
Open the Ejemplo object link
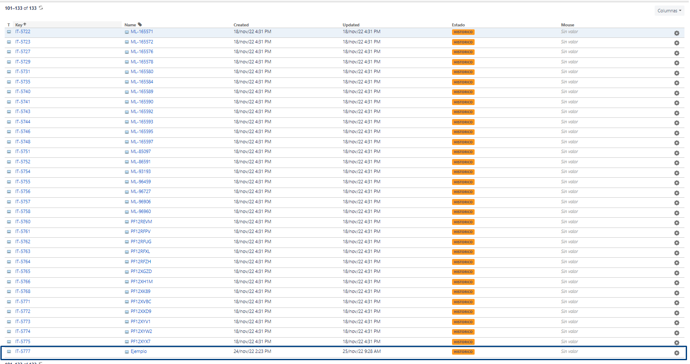tap(139, 351)
